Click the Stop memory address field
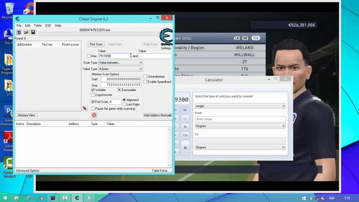Image resolution: width=359 pixels, height=202 pixels. pyautogui.click(x=121, y=85)
